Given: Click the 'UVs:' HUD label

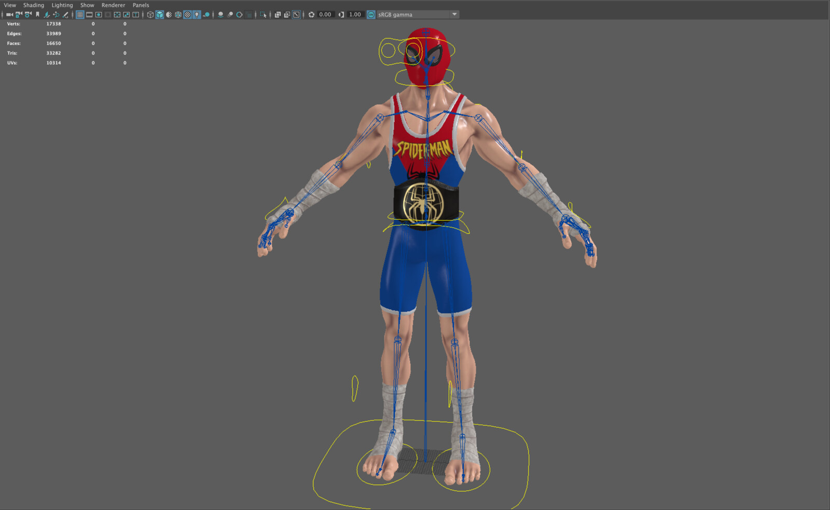Looking at the screenshot, I should [x=12, y=63].
